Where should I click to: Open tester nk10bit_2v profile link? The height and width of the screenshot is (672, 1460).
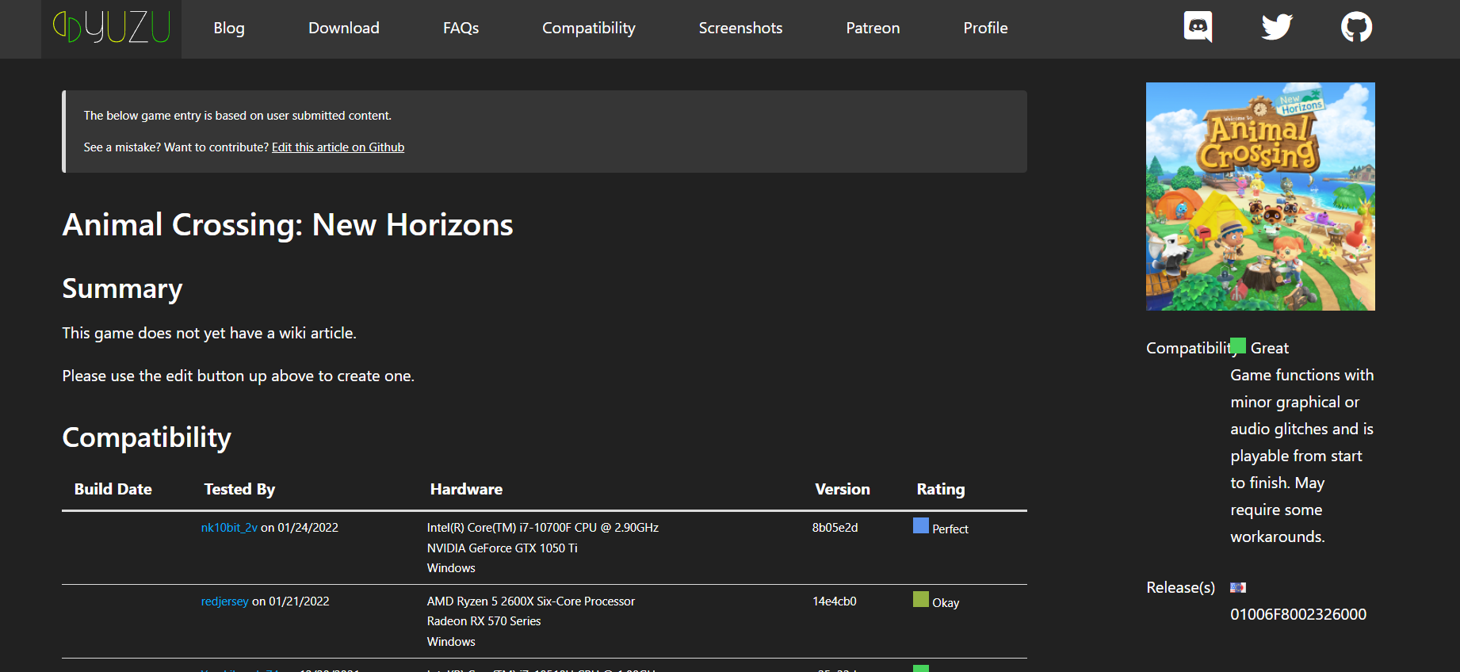[x=229, y=528]
